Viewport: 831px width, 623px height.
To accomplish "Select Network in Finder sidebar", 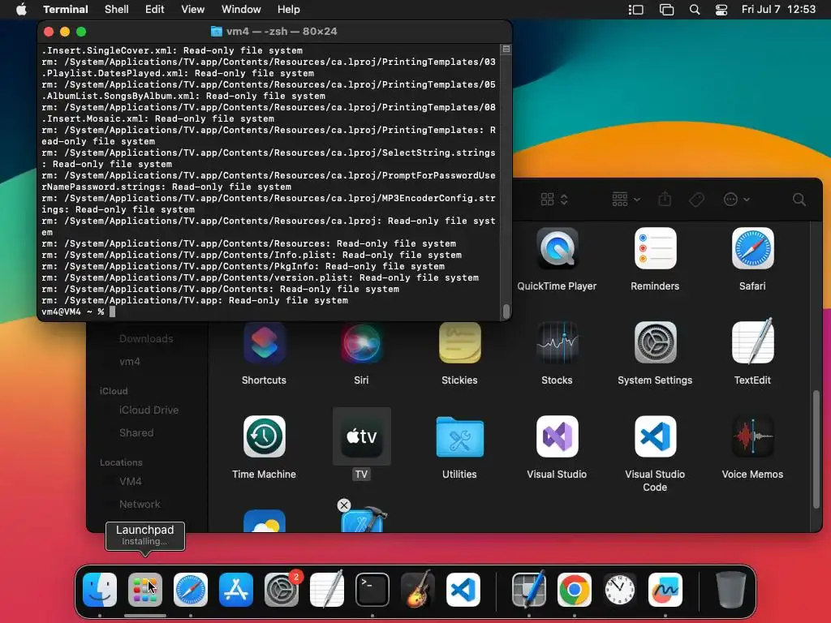I will click(140, 504).
